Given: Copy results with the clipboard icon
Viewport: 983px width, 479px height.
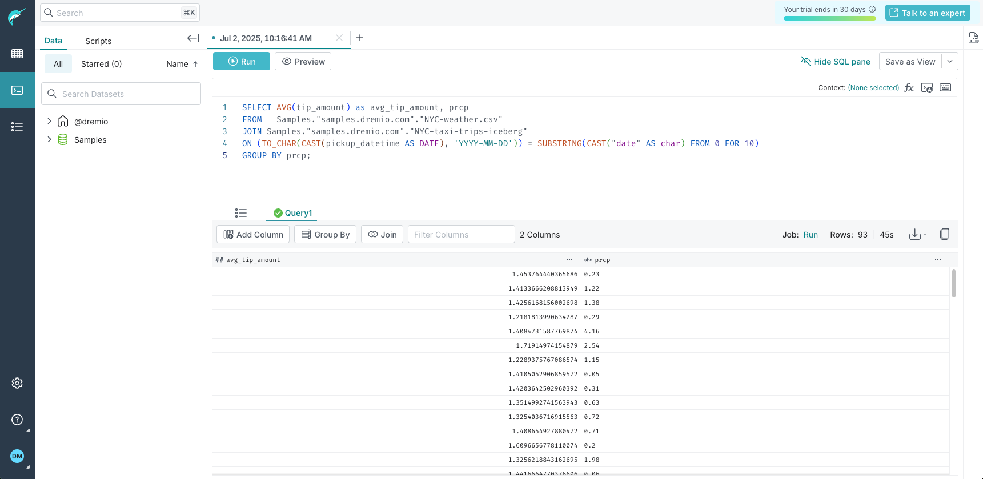Looking at the screenshot, I should 945,234.
